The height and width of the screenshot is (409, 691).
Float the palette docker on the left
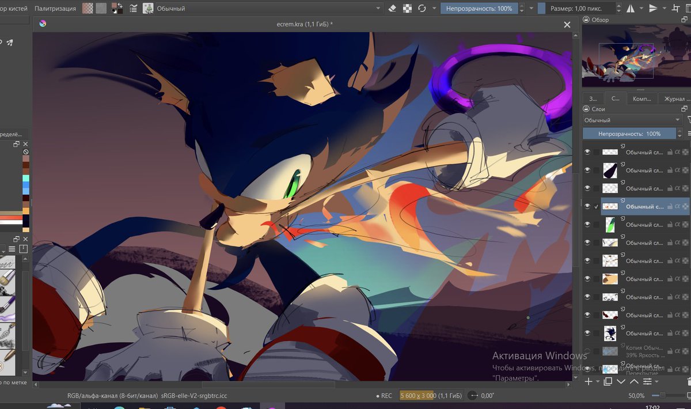[17, 144]
